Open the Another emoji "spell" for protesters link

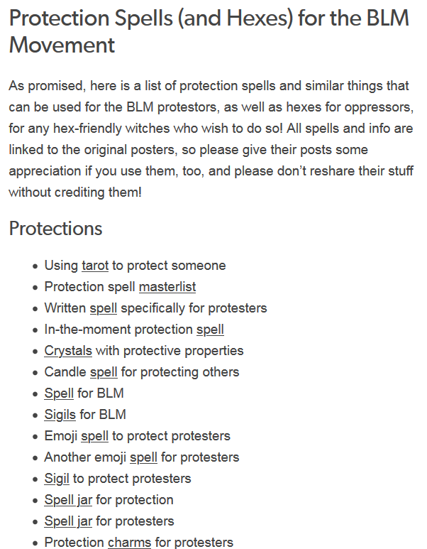[x=143, y=458]
